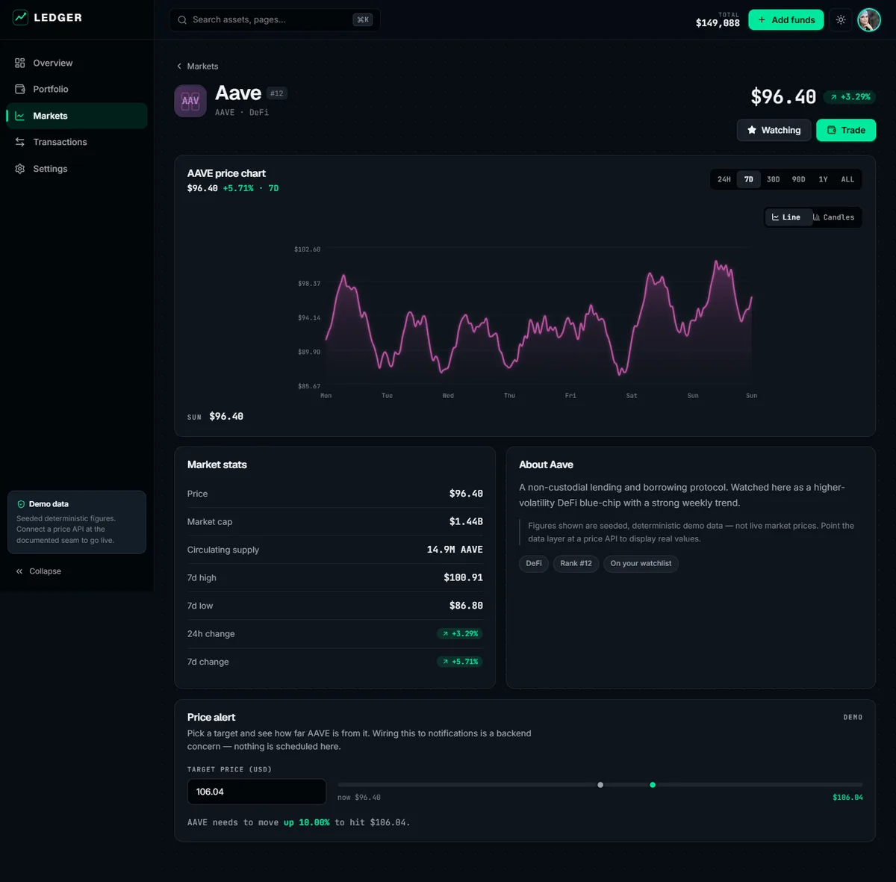Viewport: 896px width, 882px height.
Task: Click the Rank #12 tag chip
Action: click(576, 564)
